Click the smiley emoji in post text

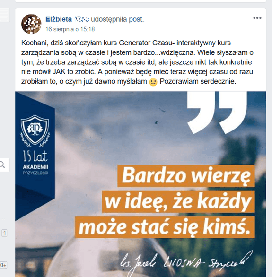(x=153, y=82)
